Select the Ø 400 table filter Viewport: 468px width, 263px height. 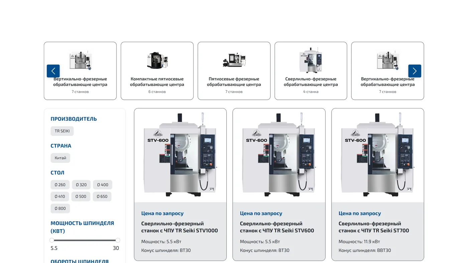click(103, 185)
